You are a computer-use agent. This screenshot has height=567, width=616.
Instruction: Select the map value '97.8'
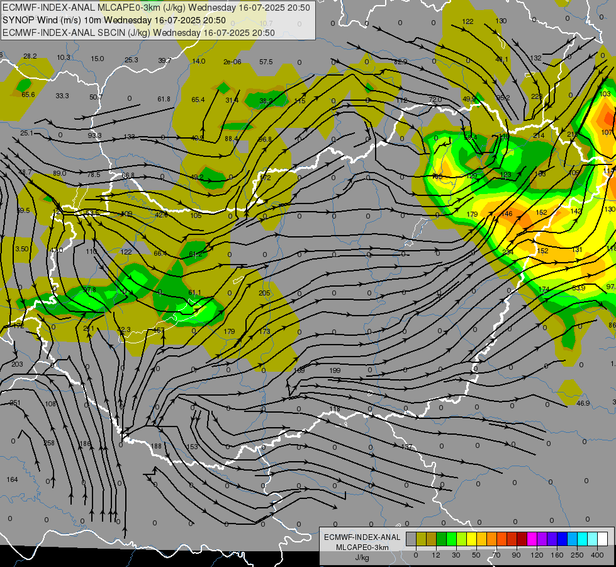(89, 290)
